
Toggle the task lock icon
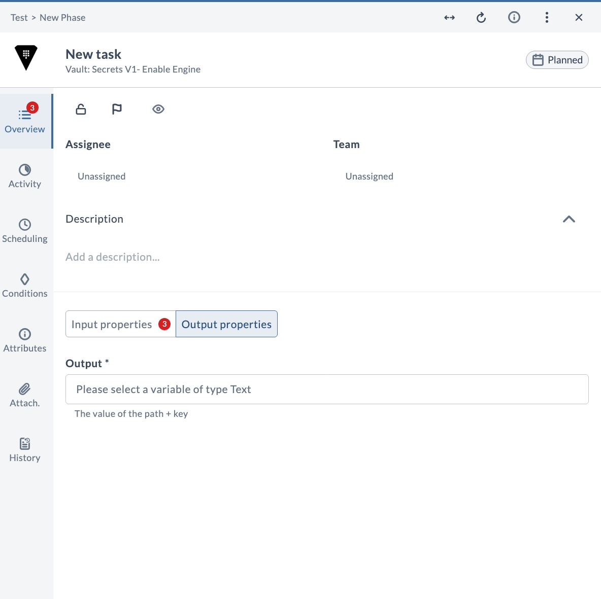click(81, 109)
